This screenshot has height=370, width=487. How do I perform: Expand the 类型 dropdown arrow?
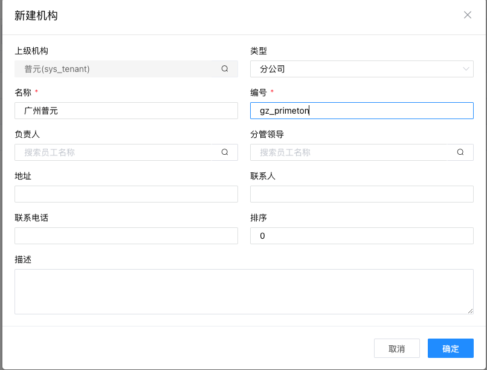coord(466,68)
